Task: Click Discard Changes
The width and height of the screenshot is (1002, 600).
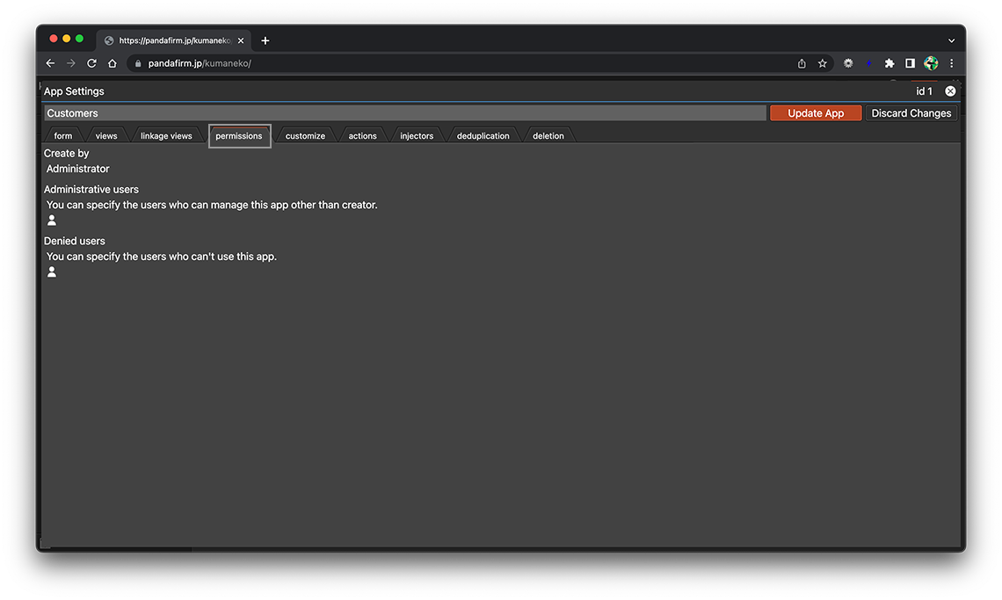Action: [911, 113]
